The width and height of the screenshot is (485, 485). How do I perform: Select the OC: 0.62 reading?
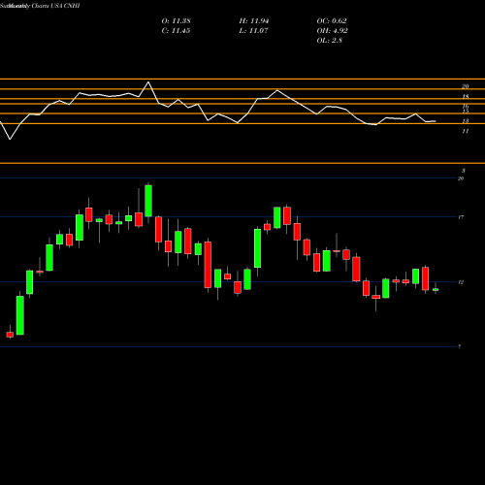(x=332, y=21)
